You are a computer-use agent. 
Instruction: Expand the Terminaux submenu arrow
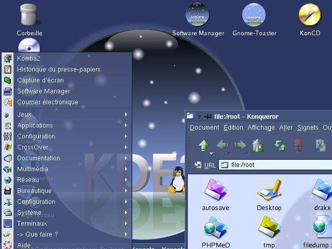(126, 224)
